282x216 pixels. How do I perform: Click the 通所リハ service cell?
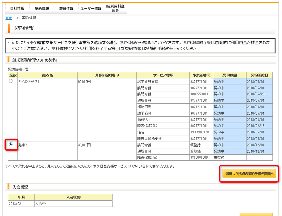pos(163,119)
